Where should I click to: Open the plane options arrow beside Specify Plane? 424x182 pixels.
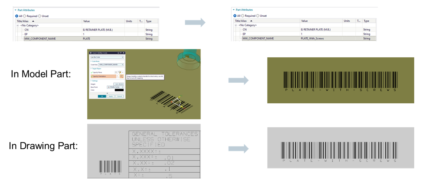(x=122, y=72)
